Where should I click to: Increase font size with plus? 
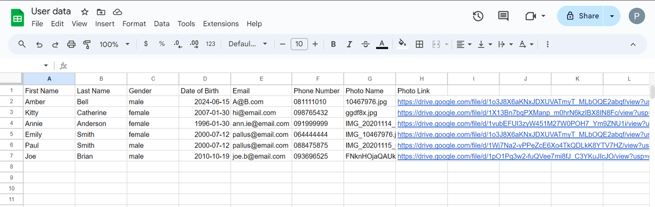[x=315, y=44]
